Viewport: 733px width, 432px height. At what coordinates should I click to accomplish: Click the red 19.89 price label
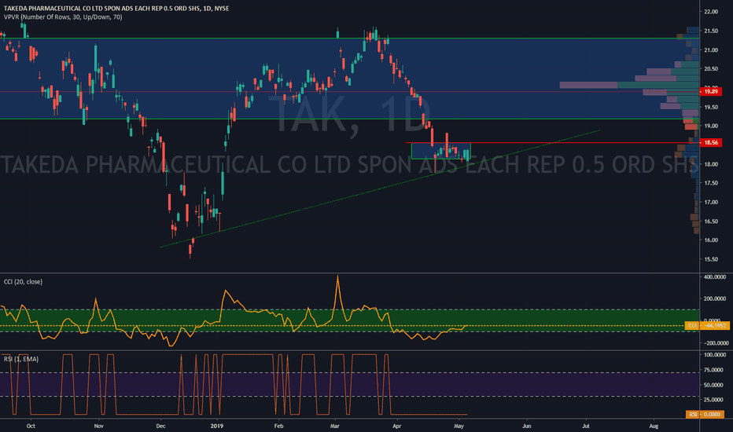[x=711, y=92]
